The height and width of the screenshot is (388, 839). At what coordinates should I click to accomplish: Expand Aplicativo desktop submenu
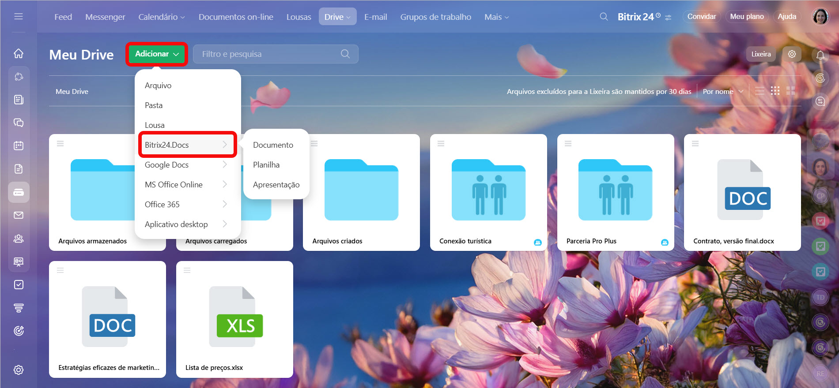(x=187, y=224)
